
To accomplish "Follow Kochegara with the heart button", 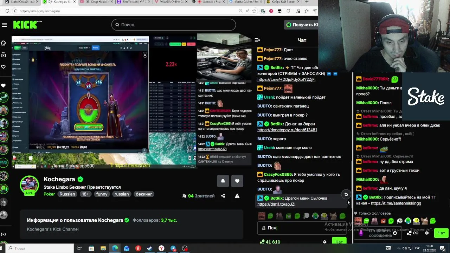I will [237, 181].
